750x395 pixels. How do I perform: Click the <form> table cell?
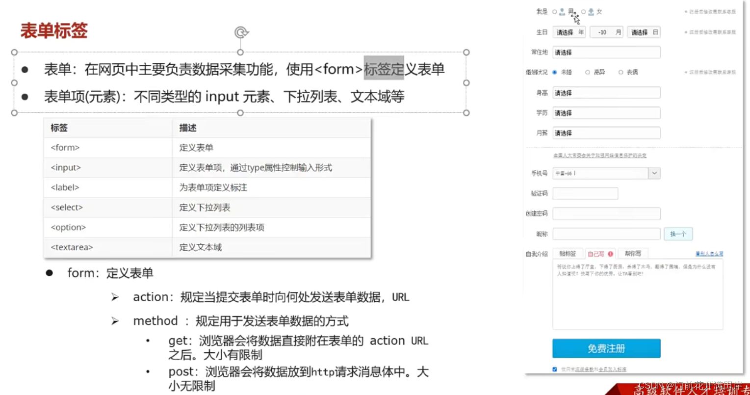pos(108,148)
